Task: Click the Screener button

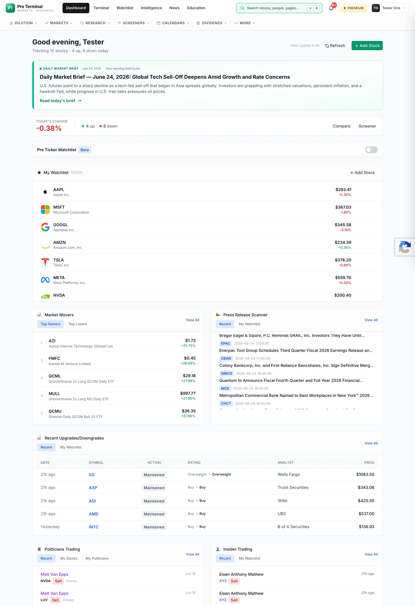Action: tap(367, 126)
